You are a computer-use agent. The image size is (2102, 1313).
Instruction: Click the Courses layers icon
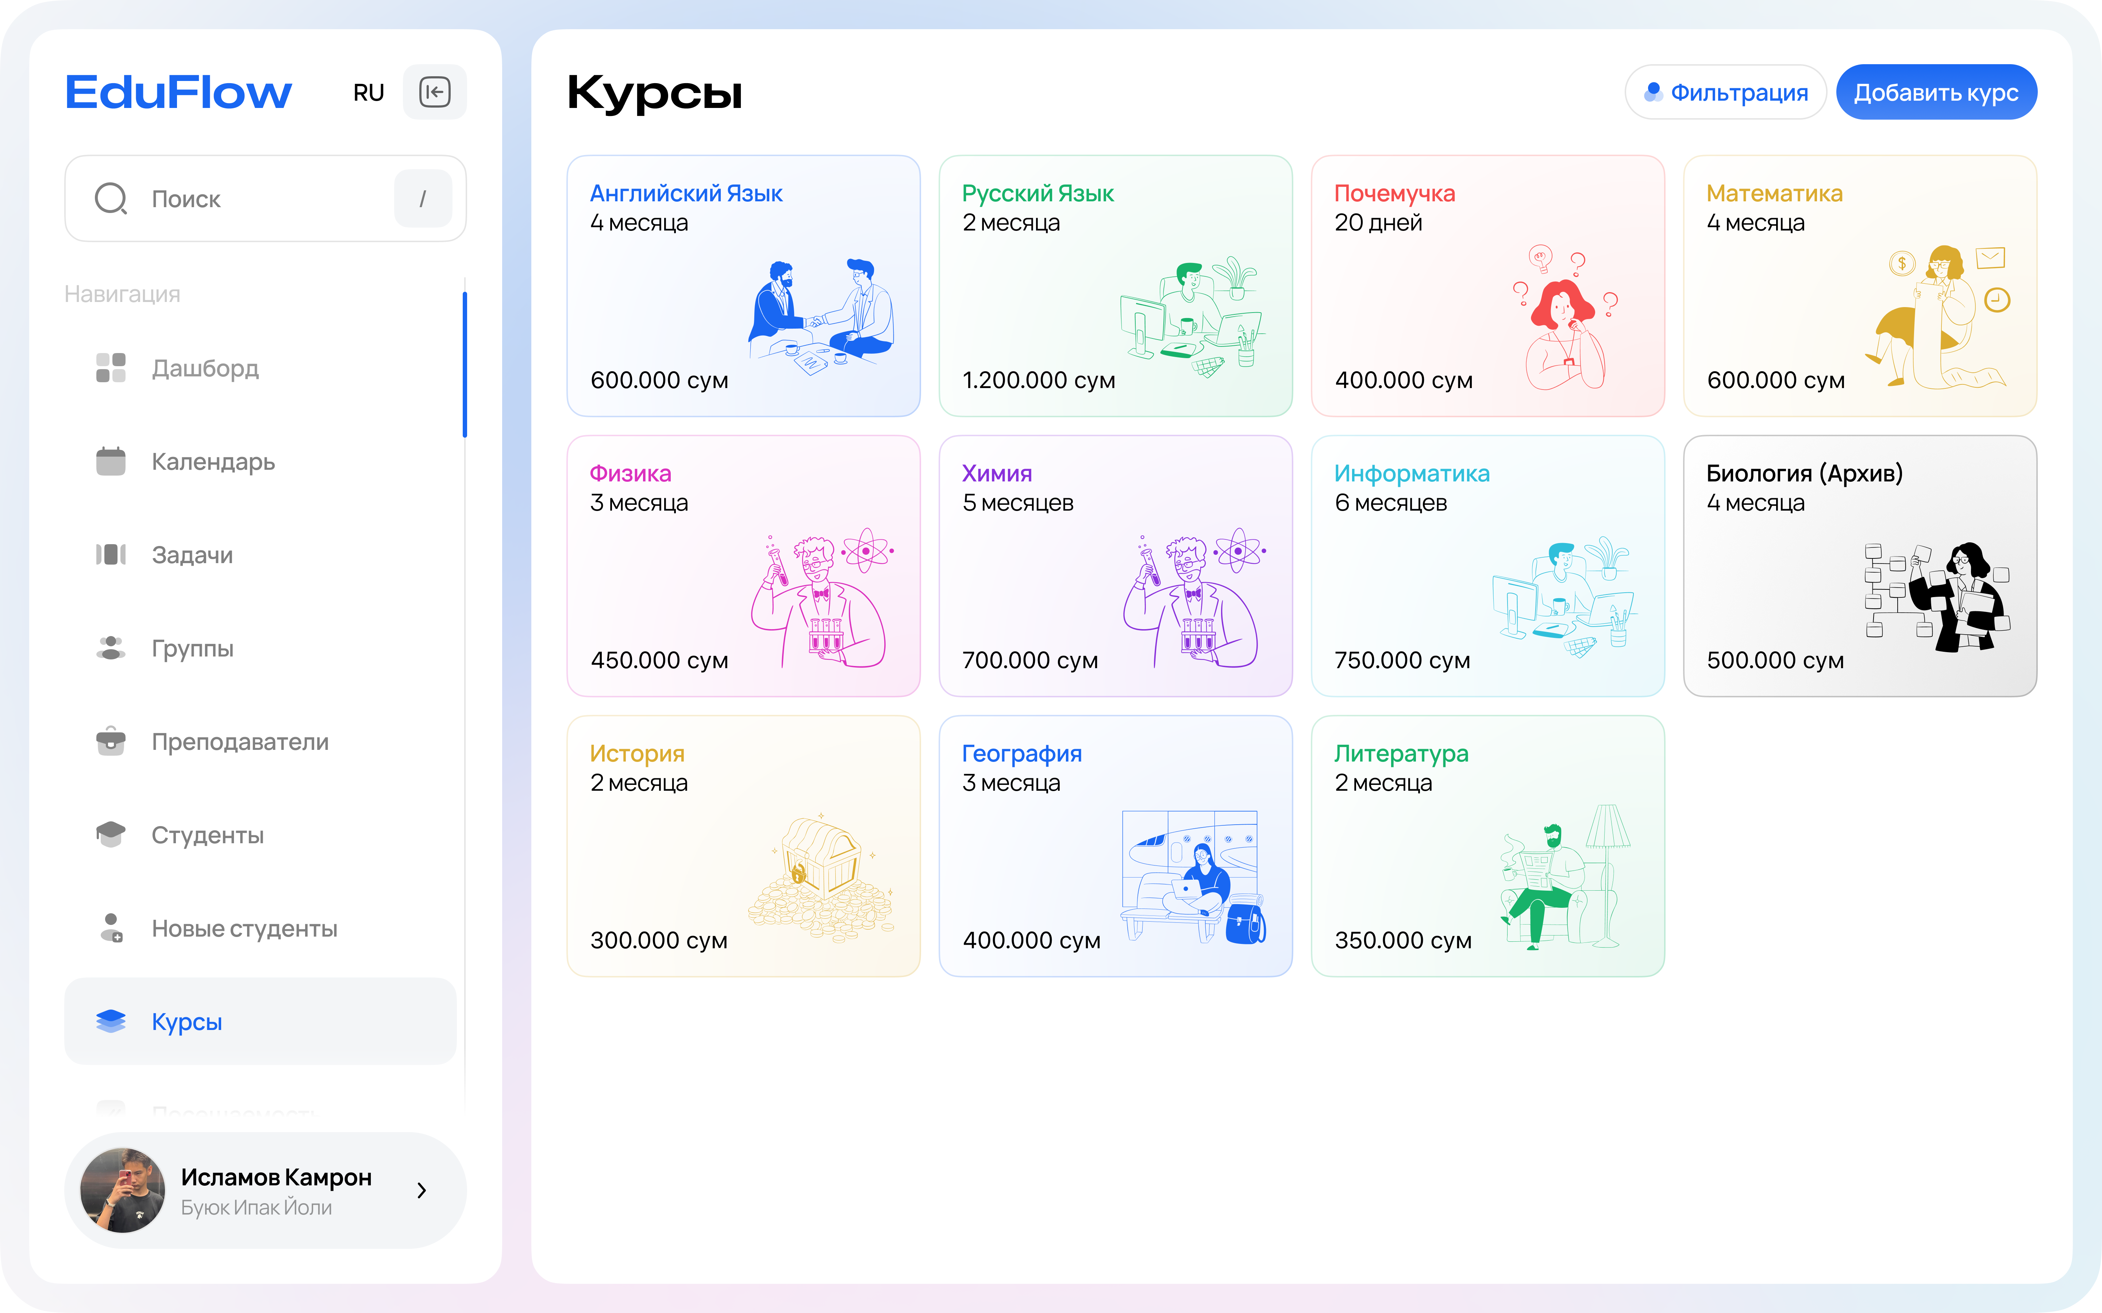click(111, 1021)
